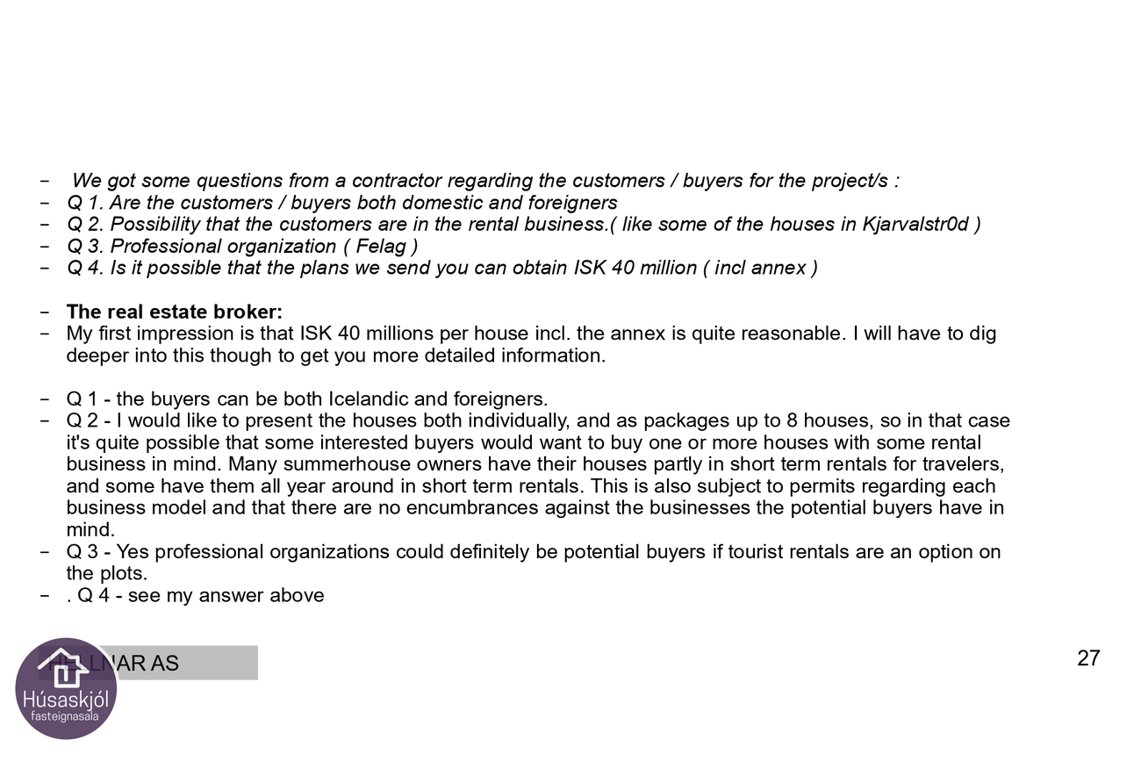
Task: Click the slide page number 27
Action: pyautogui.click(x=1088, y=658)
